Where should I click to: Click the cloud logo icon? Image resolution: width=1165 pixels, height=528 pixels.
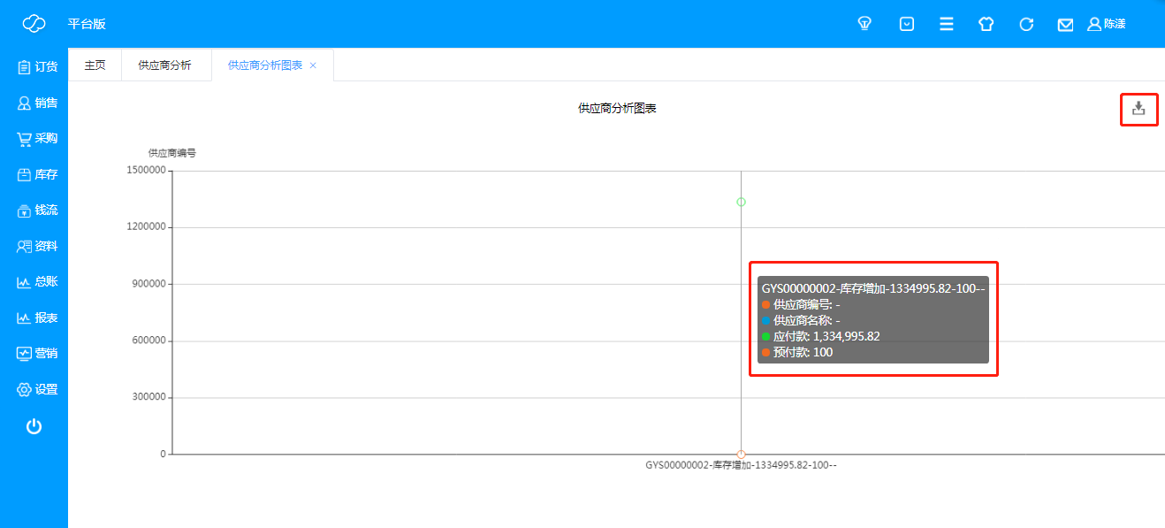(34, 24)
